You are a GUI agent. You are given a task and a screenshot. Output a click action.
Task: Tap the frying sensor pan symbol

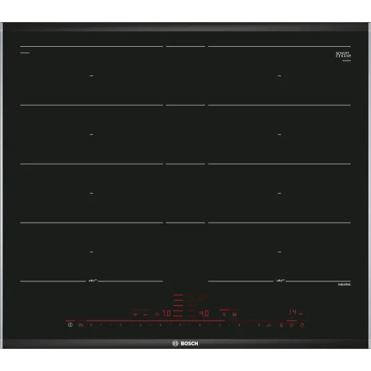[146, 314]
